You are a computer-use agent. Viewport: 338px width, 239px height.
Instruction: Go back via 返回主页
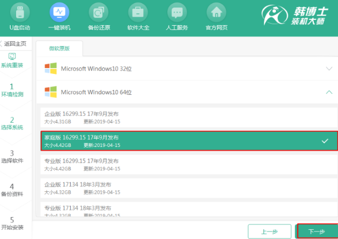click(x=13, y=44)
